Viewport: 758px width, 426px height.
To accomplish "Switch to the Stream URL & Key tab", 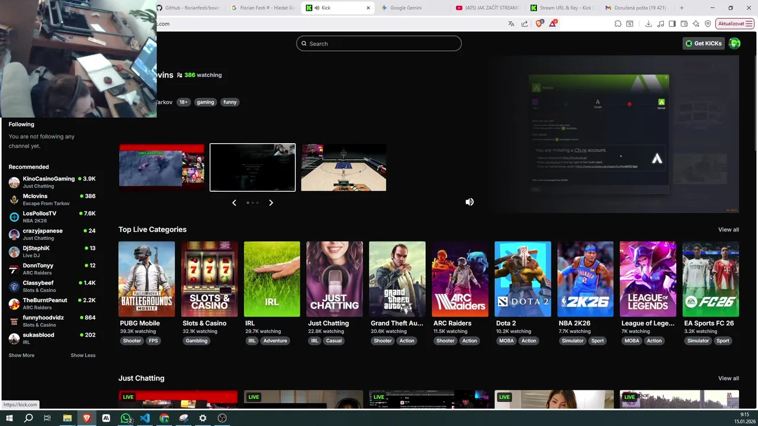I will point(563,8).
